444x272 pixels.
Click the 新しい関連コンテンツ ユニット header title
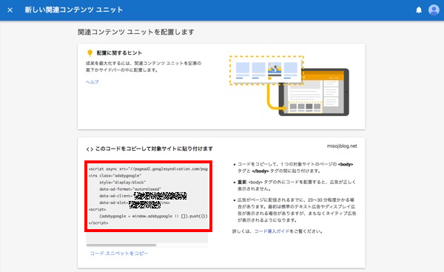pos(73,10)
